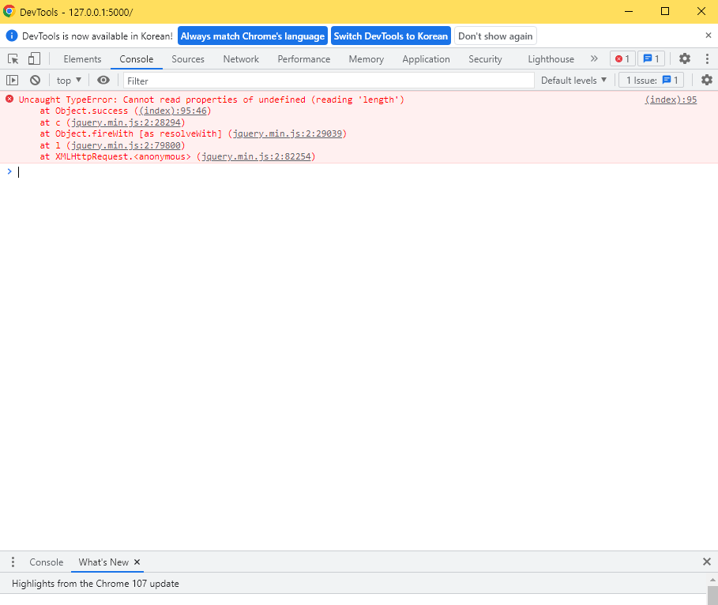Click the Chrome logo in title bar
Viewport: 718px width, 605px height.
(x=9, y=11)
